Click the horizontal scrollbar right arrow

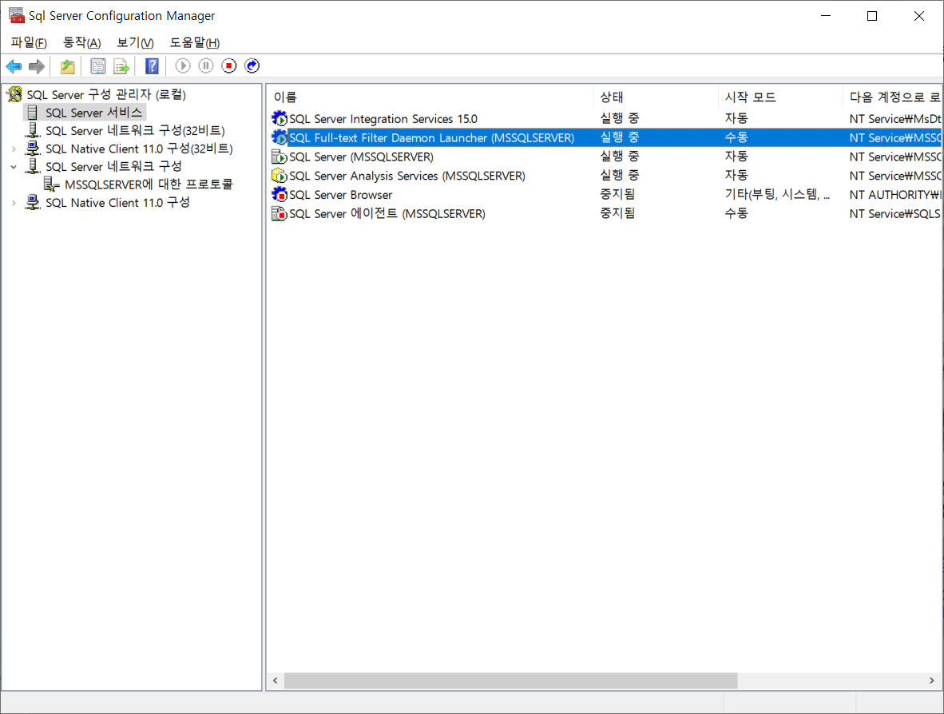(x=932, y=680)
